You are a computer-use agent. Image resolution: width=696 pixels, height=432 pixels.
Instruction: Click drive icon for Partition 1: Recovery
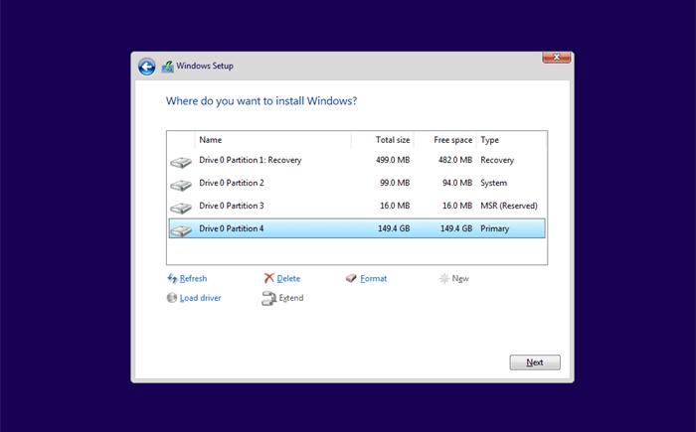pos(181,162)
